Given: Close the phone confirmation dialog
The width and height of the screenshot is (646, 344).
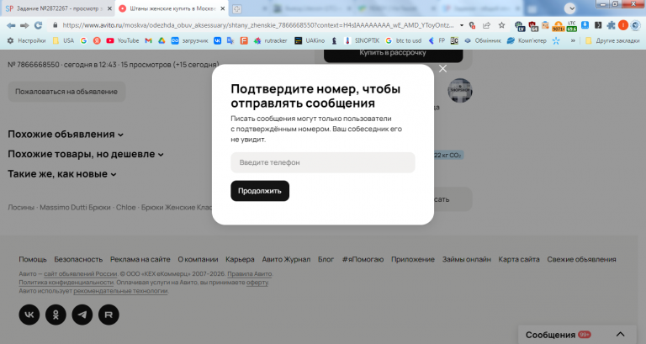Looking at the screenshot, I should (443, 69).
